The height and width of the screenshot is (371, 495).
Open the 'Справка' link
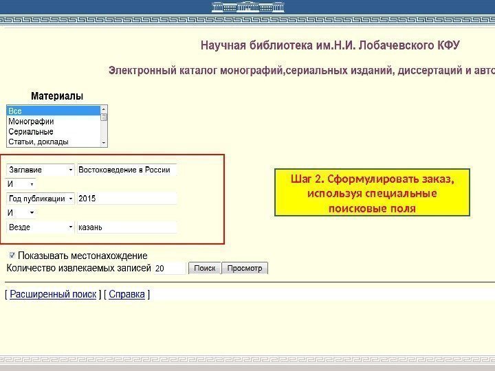coord(126,294)
